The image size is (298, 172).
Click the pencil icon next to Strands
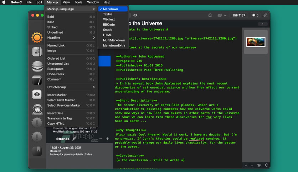tap(74, 139)
